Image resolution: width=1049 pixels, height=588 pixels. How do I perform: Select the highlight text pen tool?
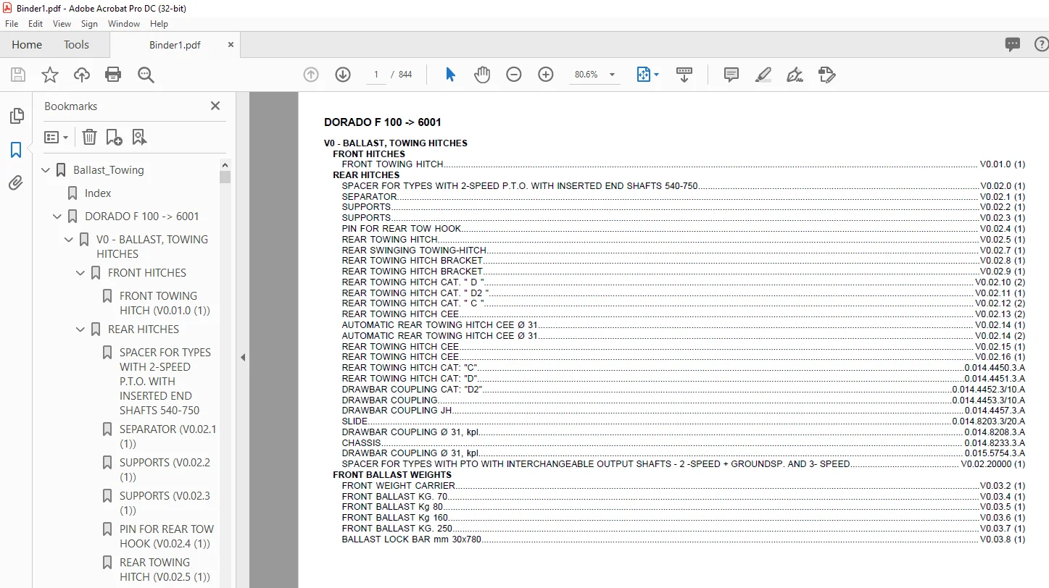(x=763, y=75)
